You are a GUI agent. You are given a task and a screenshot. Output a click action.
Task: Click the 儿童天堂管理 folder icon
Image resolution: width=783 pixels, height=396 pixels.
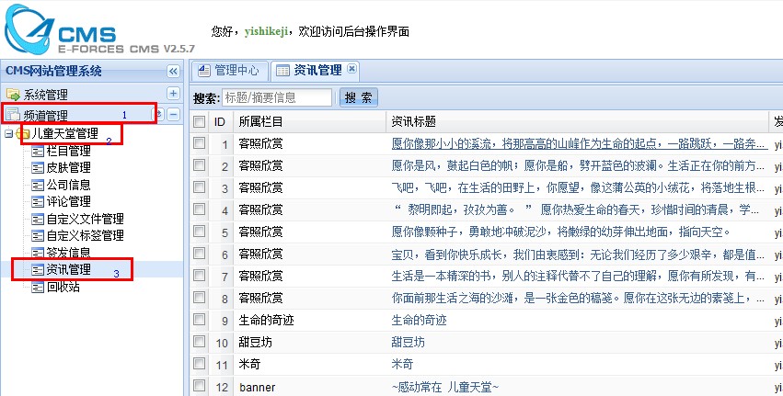(23, 134)
